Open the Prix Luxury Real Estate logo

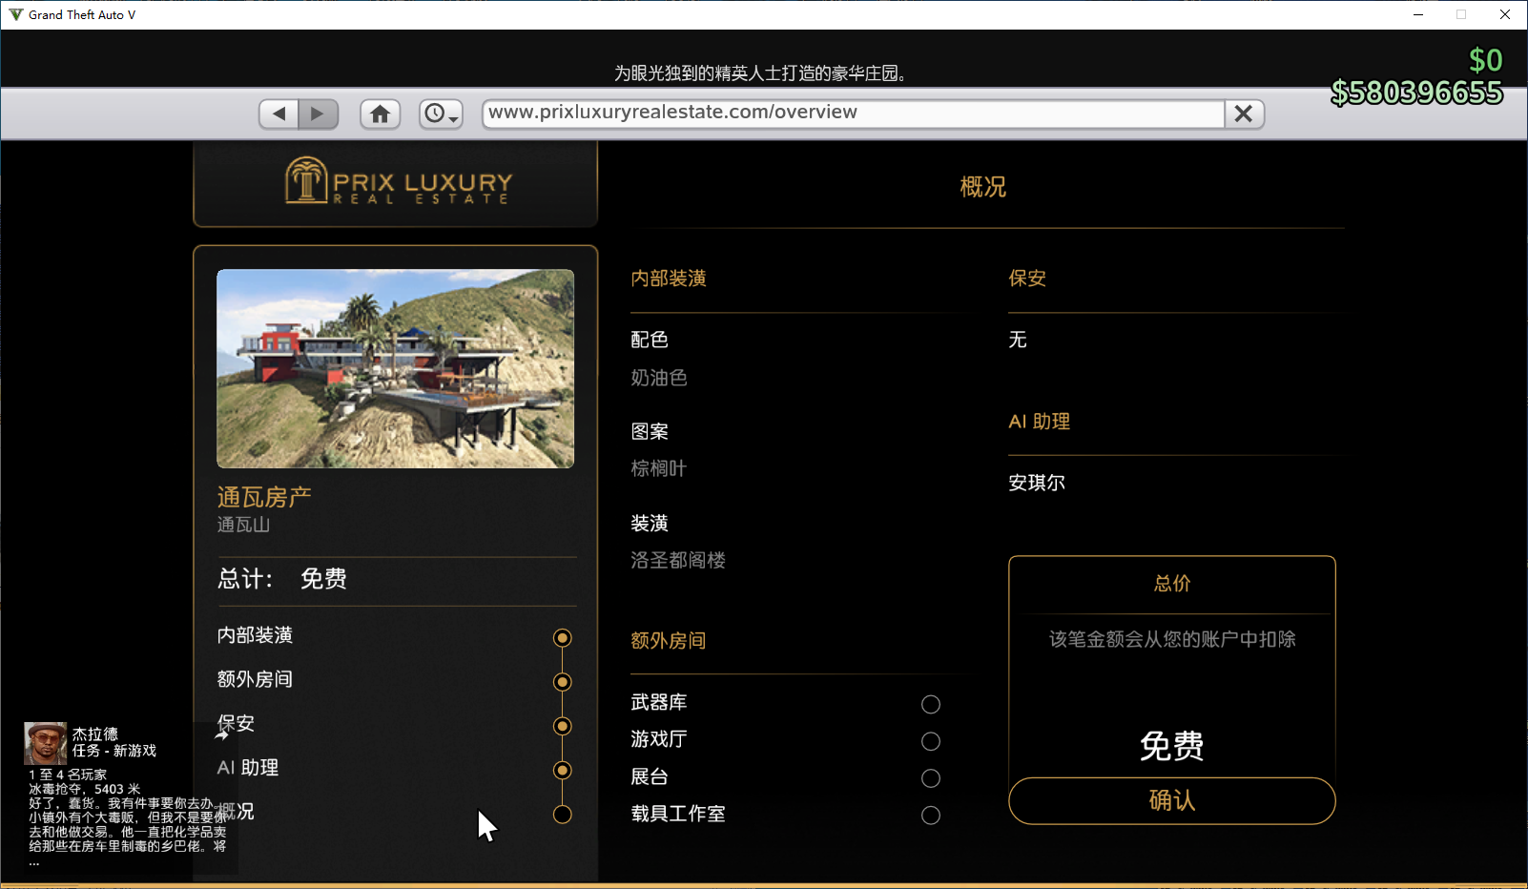(399, 181)
